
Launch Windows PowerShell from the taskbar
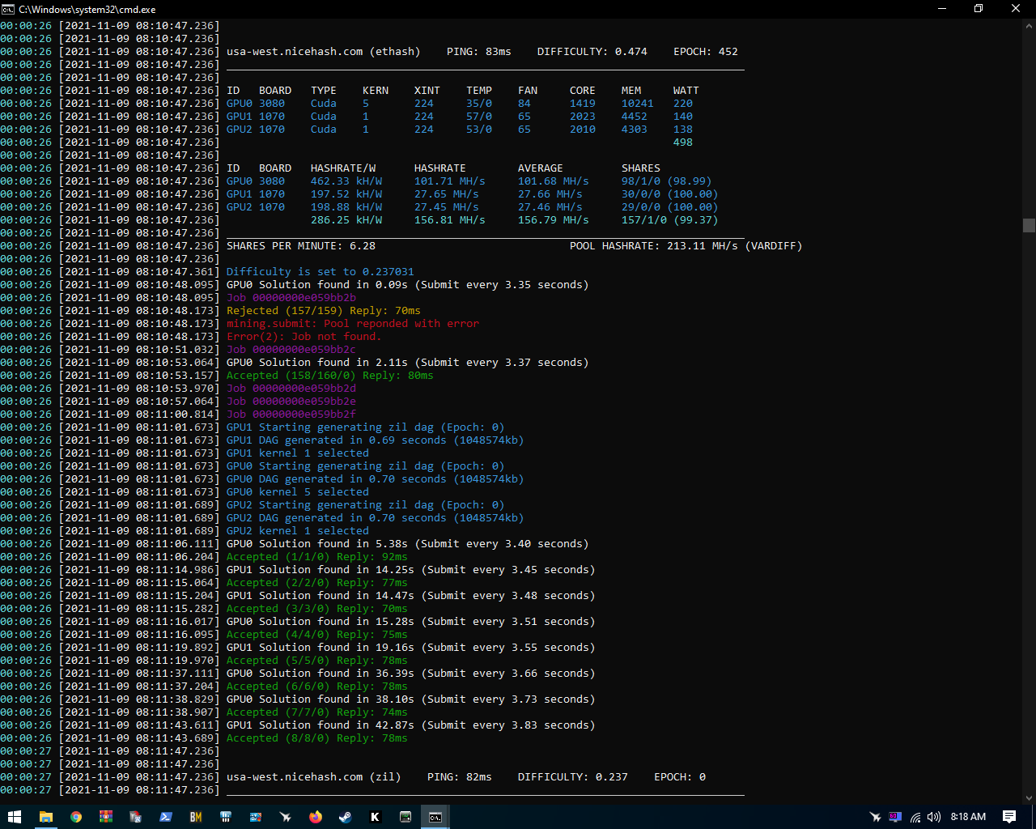point(166,818)
